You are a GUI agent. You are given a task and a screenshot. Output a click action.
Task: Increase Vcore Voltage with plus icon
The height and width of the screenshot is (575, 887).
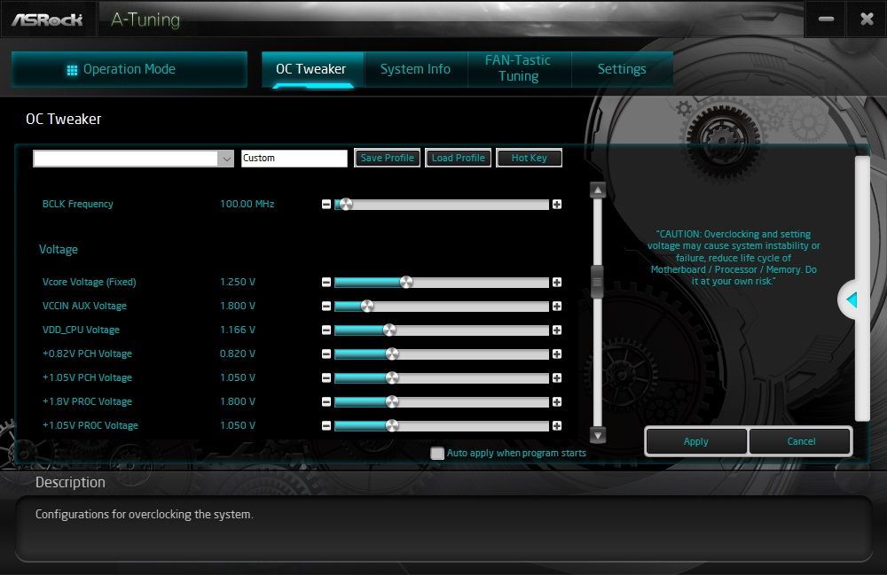click(x=557, y=282)
